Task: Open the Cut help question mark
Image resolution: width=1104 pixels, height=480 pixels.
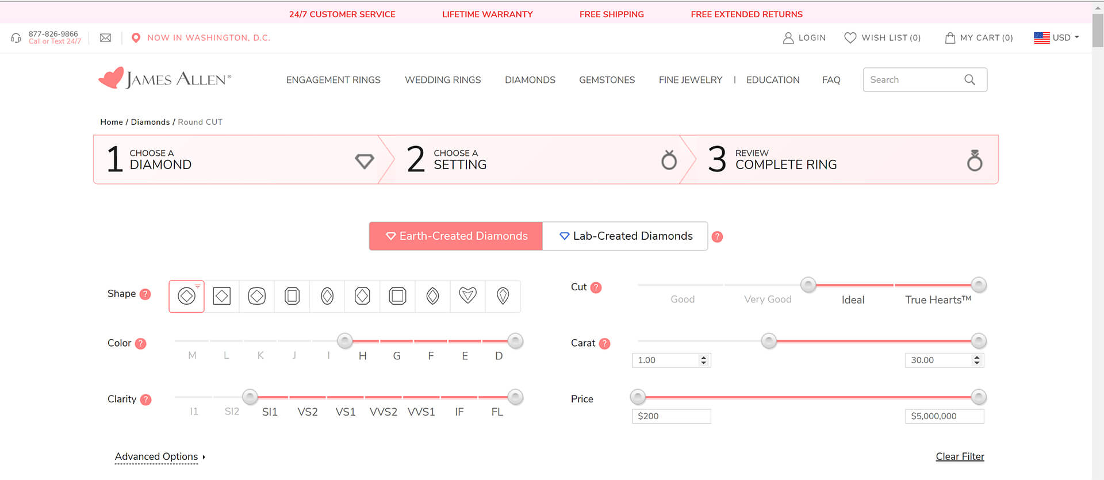Action: click(596, 287)
